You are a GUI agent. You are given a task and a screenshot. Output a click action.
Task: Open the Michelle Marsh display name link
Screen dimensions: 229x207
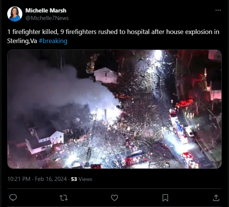point(46,11)
